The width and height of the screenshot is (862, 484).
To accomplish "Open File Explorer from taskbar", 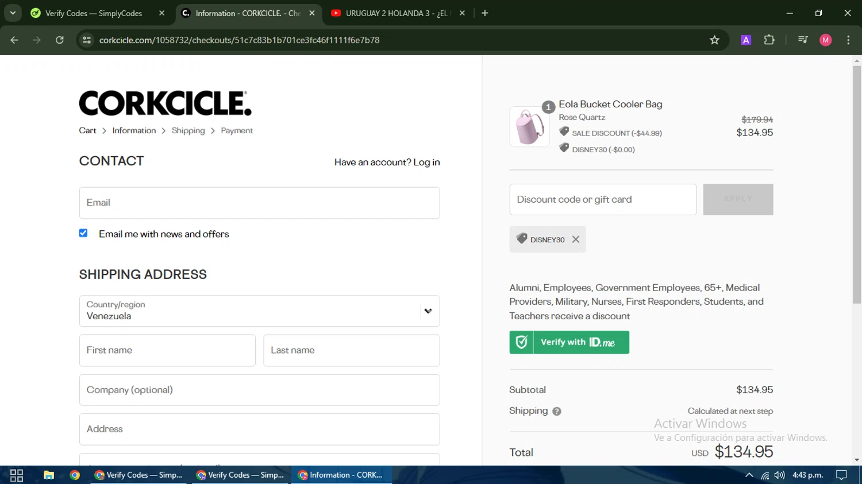I will pos(49,475).
